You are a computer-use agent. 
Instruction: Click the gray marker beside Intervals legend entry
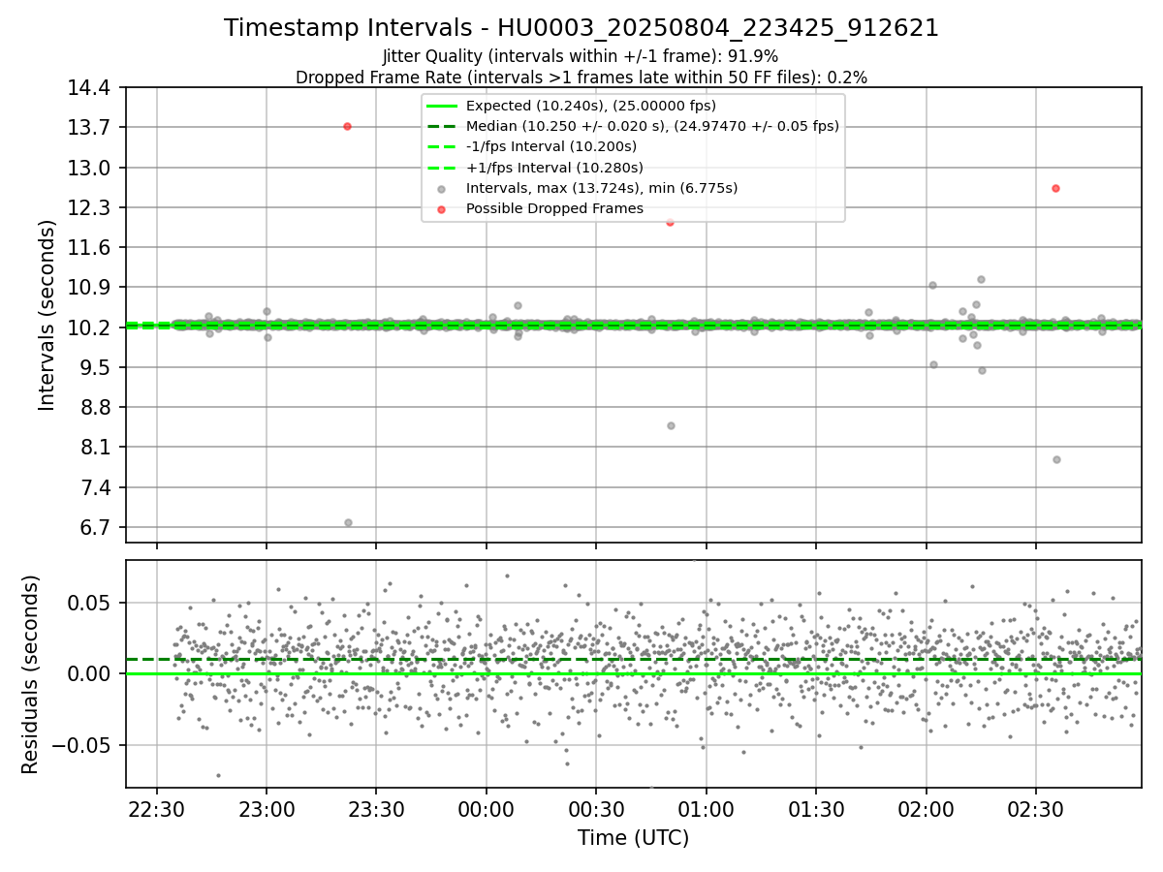[x=442, y=188]
